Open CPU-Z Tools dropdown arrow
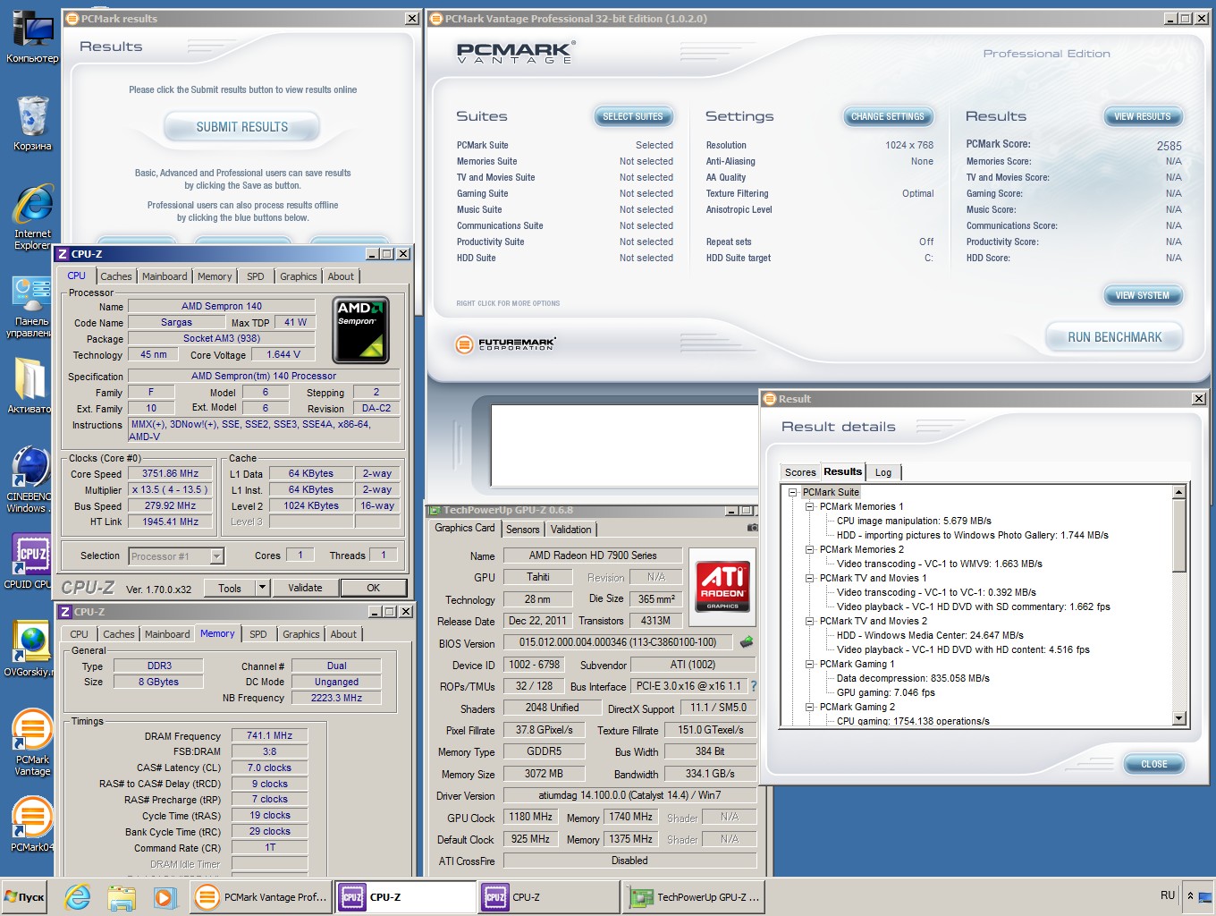 (262, 588)
